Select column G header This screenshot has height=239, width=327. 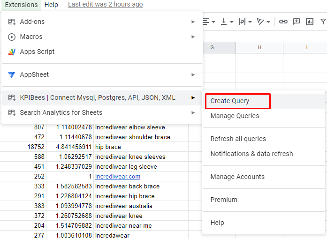tap(219, 47)
